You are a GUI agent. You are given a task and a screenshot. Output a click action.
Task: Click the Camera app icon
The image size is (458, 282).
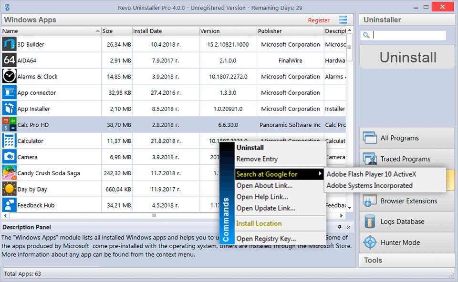pyautogui.click(x=9, y=157)
